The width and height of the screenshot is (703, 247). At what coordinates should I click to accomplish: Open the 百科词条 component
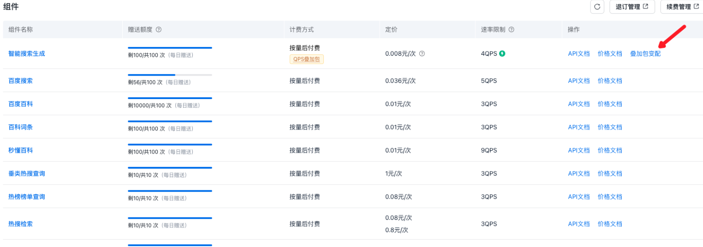click(x=21, y=127)
